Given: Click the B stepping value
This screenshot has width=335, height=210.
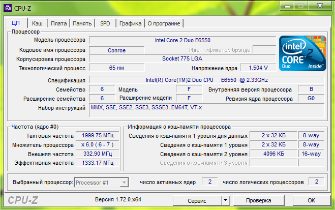Looking at the screenshot, I should pyautogui.click(x=311, y=89).
